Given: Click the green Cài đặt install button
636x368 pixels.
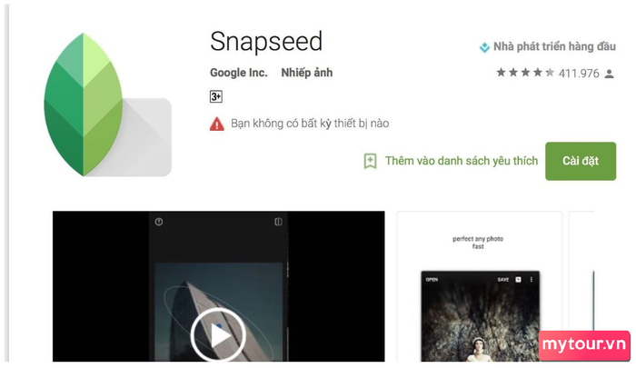Looking at the screenshot, I should [581, 161].
